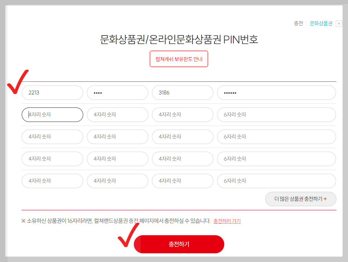Select the bottom row's 6-digit PIN field

coord(276,181)
